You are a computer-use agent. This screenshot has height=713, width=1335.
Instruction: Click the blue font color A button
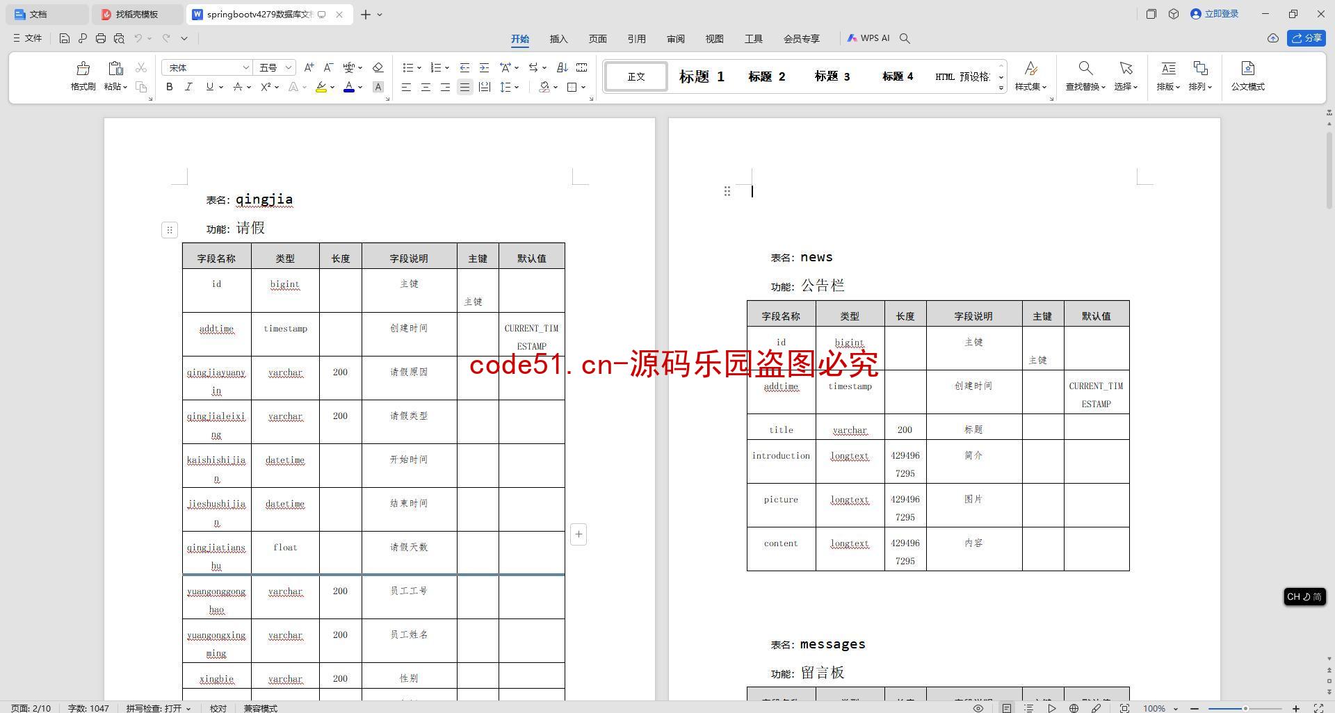349,87
